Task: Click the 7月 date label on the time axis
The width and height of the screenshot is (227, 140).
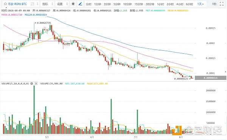Action: (x=136, y=137)
